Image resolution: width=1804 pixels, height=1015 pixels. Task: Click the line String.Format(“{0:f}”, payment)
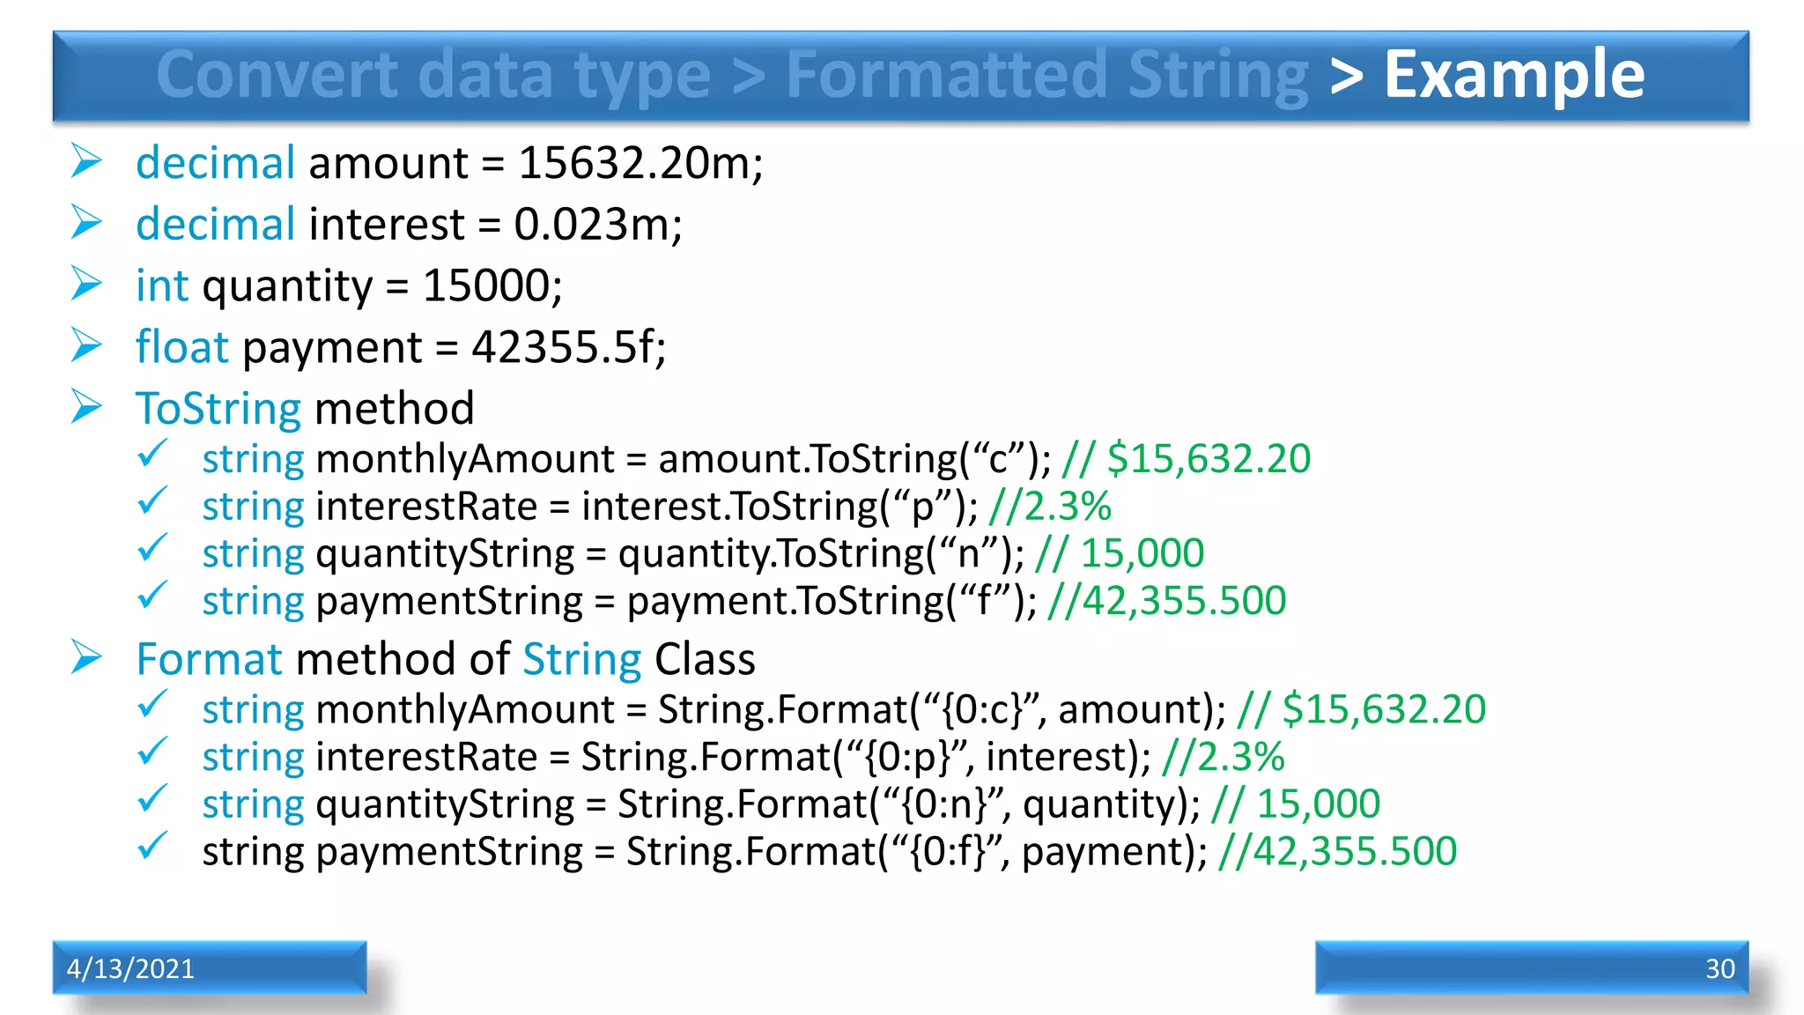(830, 851)
